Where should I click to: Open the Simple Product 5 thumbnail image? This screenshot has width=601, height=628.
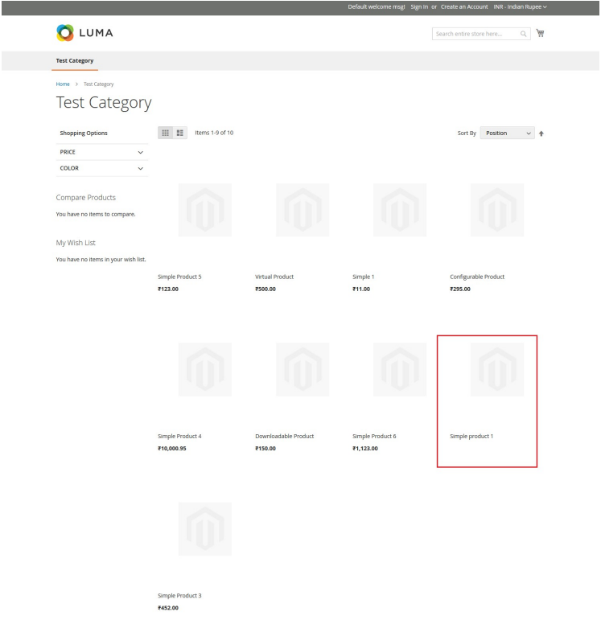click(x=204, y=210)
